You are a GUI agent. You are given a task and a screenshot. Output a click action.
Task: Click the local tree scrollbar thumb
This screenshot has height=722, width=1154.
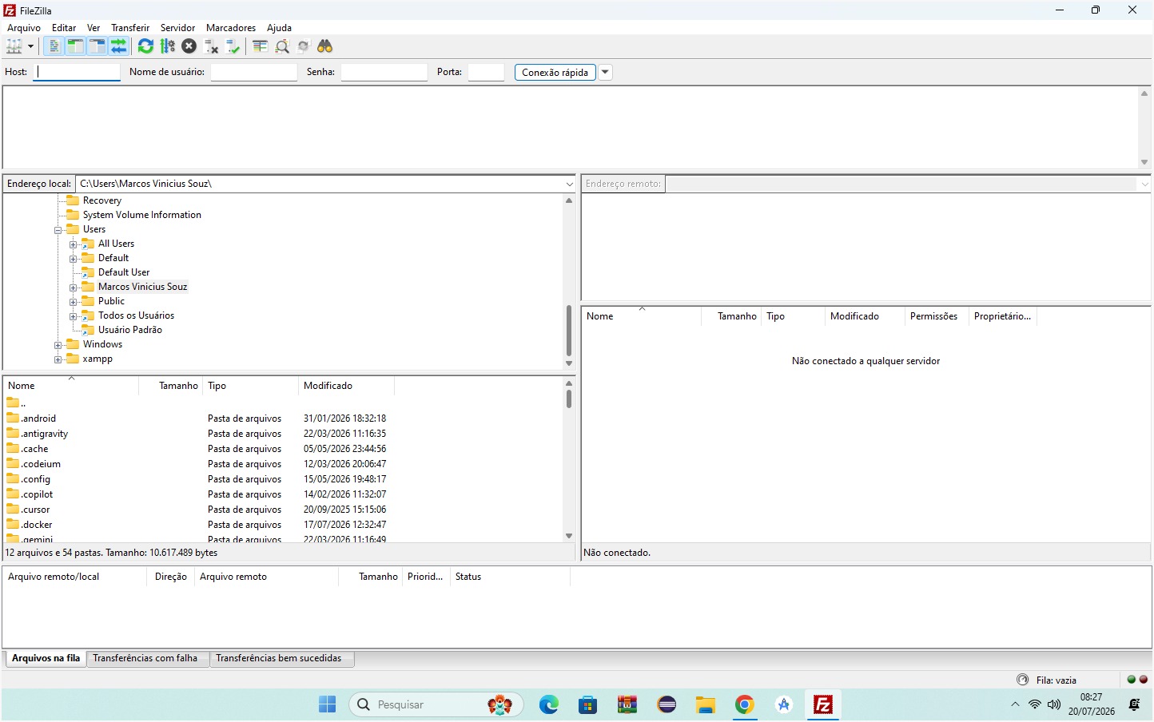569,331
